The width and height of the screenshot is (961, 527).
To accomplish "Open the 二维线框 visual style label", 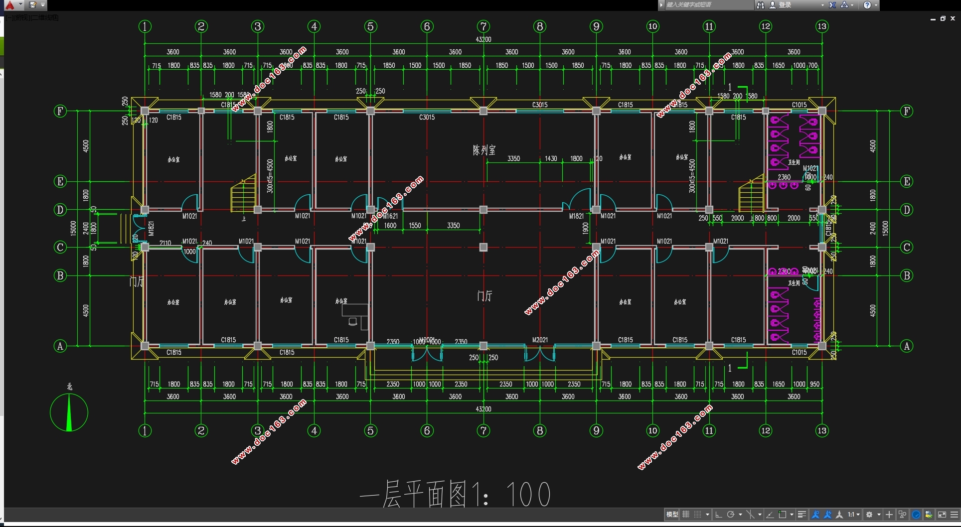I will click(43, 17).
